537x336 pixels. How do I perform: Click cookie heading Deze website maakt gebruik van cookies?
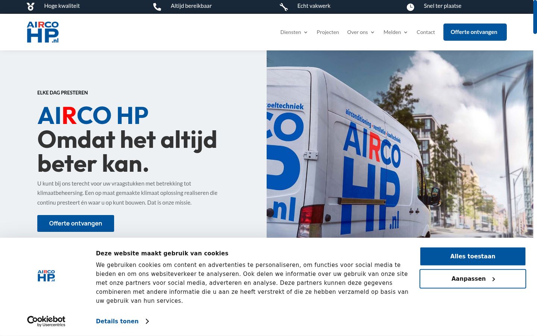coord(162,253)
